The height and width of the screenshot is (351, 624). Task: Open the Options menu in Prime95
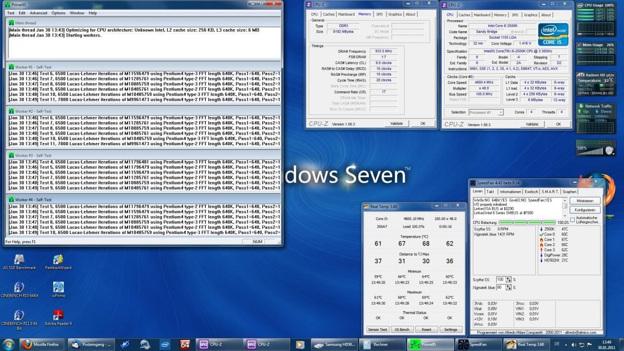point(59,13)
